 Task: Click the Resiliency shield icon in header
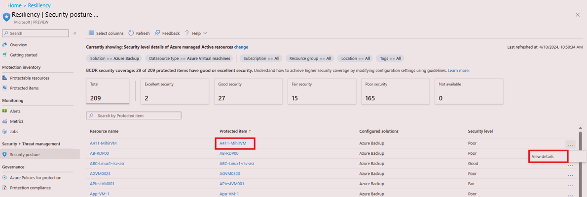click(x=7, y=17)
